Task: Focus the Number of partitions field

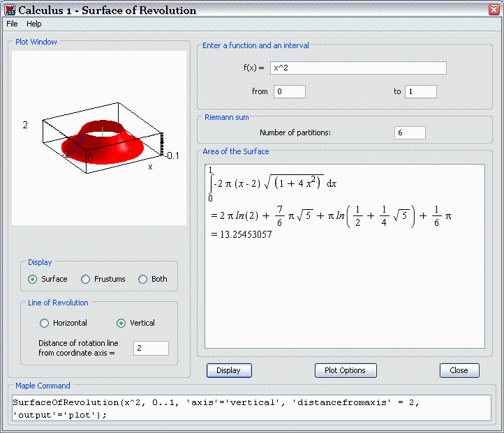Action: tap(409, 132)
